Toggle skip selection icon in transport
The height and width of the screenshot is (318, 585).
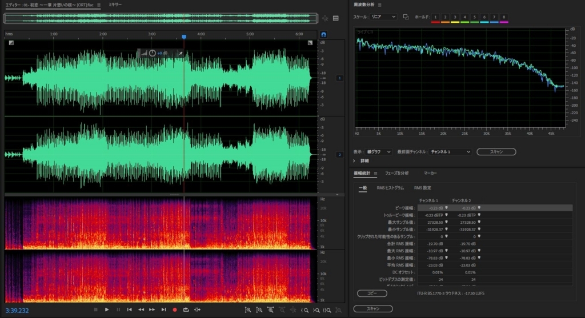coord(197,310)
